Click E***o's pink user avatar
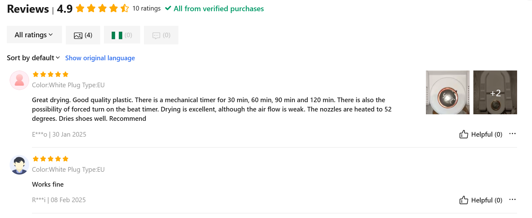Screen dimensions: 532x218 coord(19,80)
